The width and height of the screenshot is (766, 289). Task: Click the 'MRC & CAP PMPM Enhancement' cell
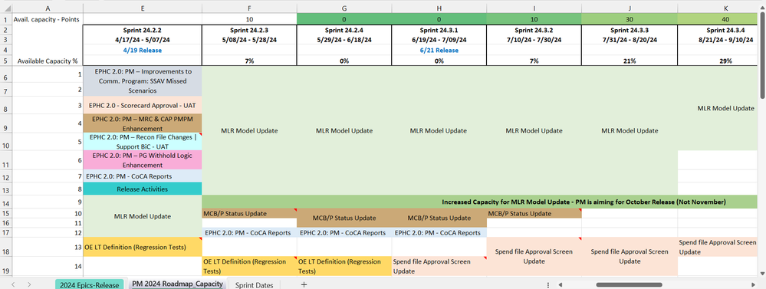(x=142, y=123)
